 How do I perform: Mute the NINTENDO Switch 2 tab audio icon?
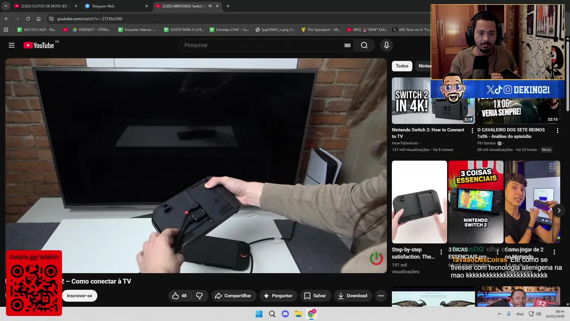pyautogui.click(x=210, y=6)
